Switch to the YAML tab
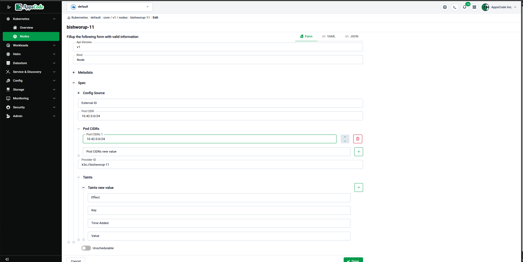 click(329, 36)
